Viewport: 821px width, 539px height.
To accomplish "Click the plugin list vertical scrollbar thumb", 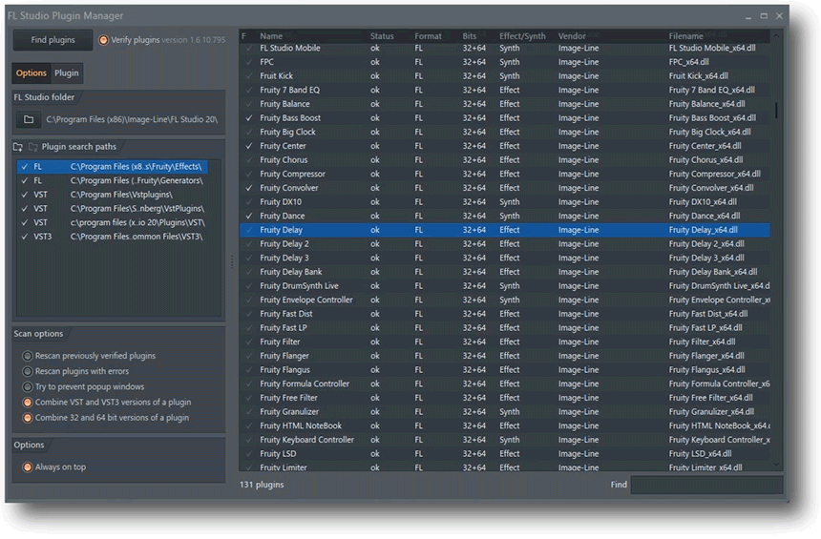I will [776, 111].
